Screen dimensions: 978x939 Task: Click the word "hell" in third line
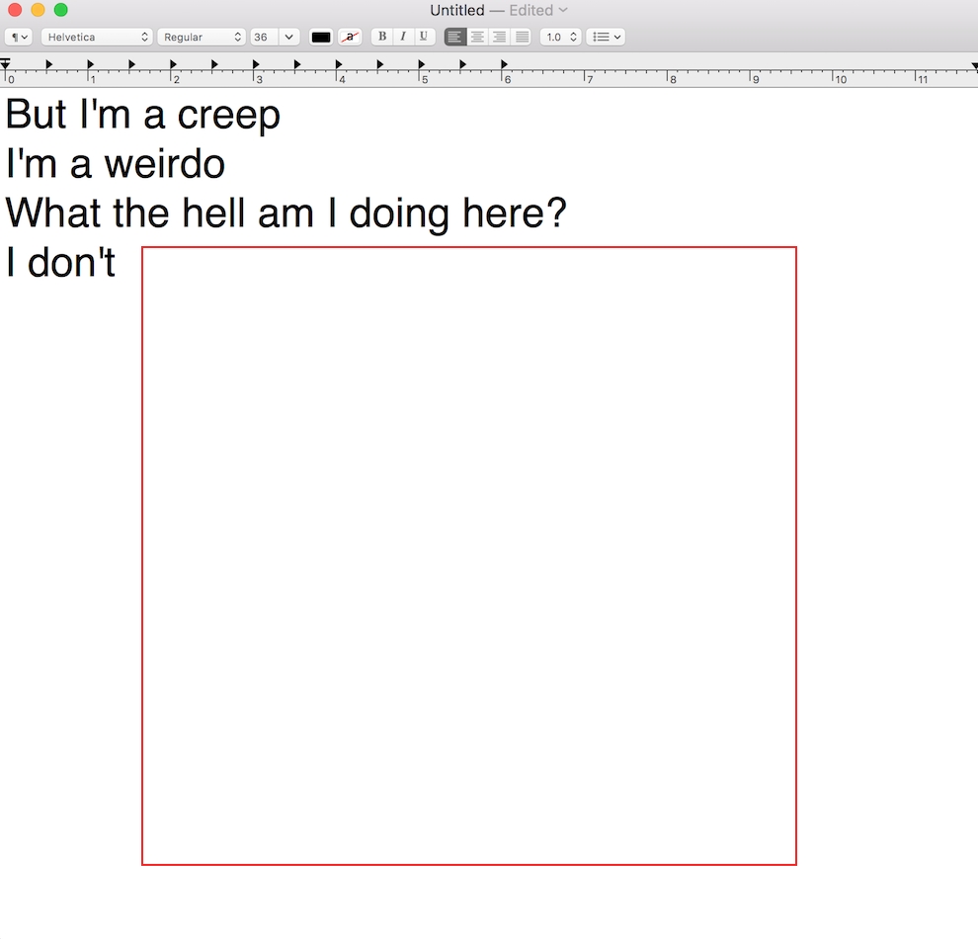pyautogui.click(x=215, y=213)
